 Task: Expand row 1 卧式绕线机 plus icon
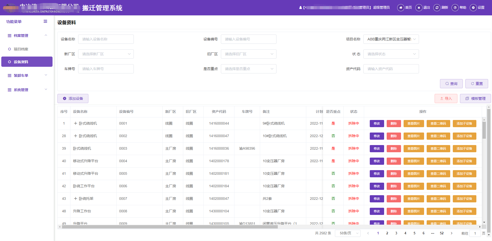(x=76, y=123)
